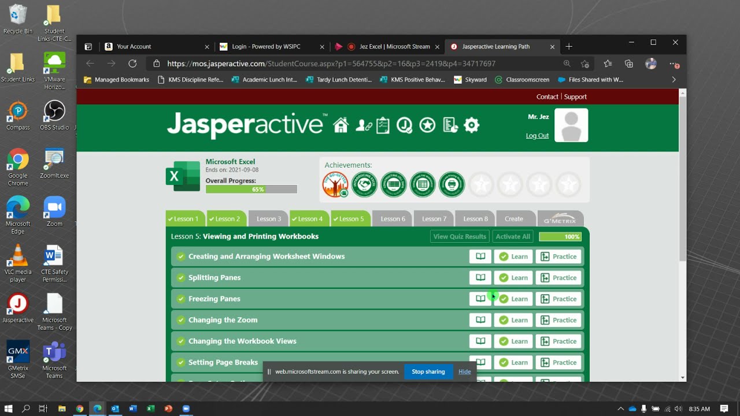This screenshot has height=416, width=740.
Task: Open the clipboard checklist icon in header
Action: (x=383, y=125)
